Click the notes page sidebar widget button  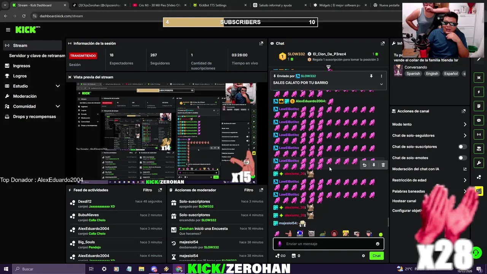(479, 106)
